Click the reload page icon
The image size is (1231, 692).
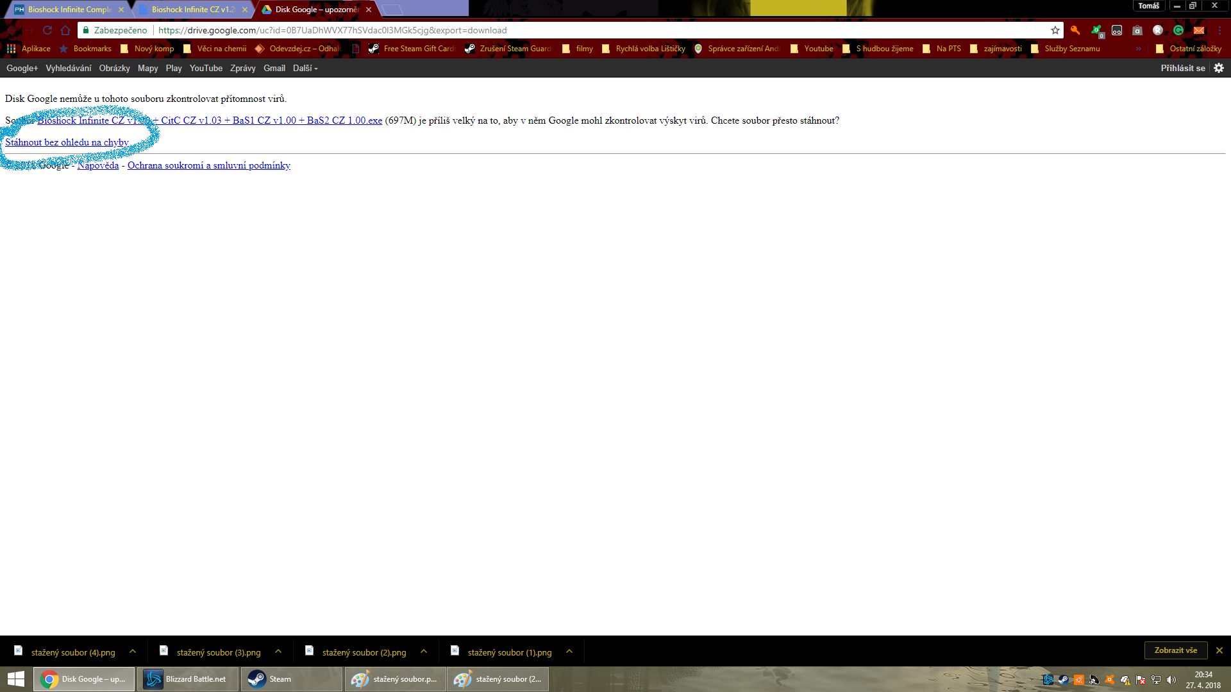[47, 30]
